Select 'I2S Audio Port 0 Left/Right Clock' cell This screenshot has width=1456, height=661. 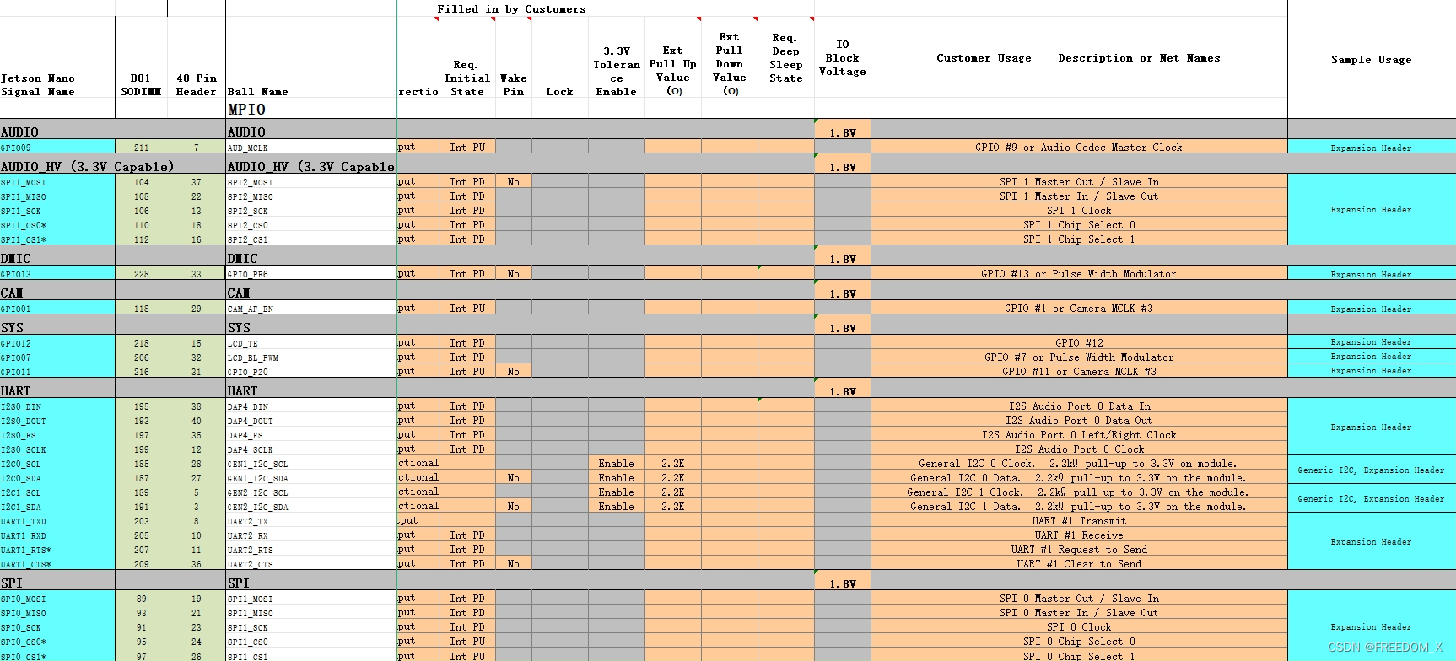pyautogui.click(x=1079, y=434)
